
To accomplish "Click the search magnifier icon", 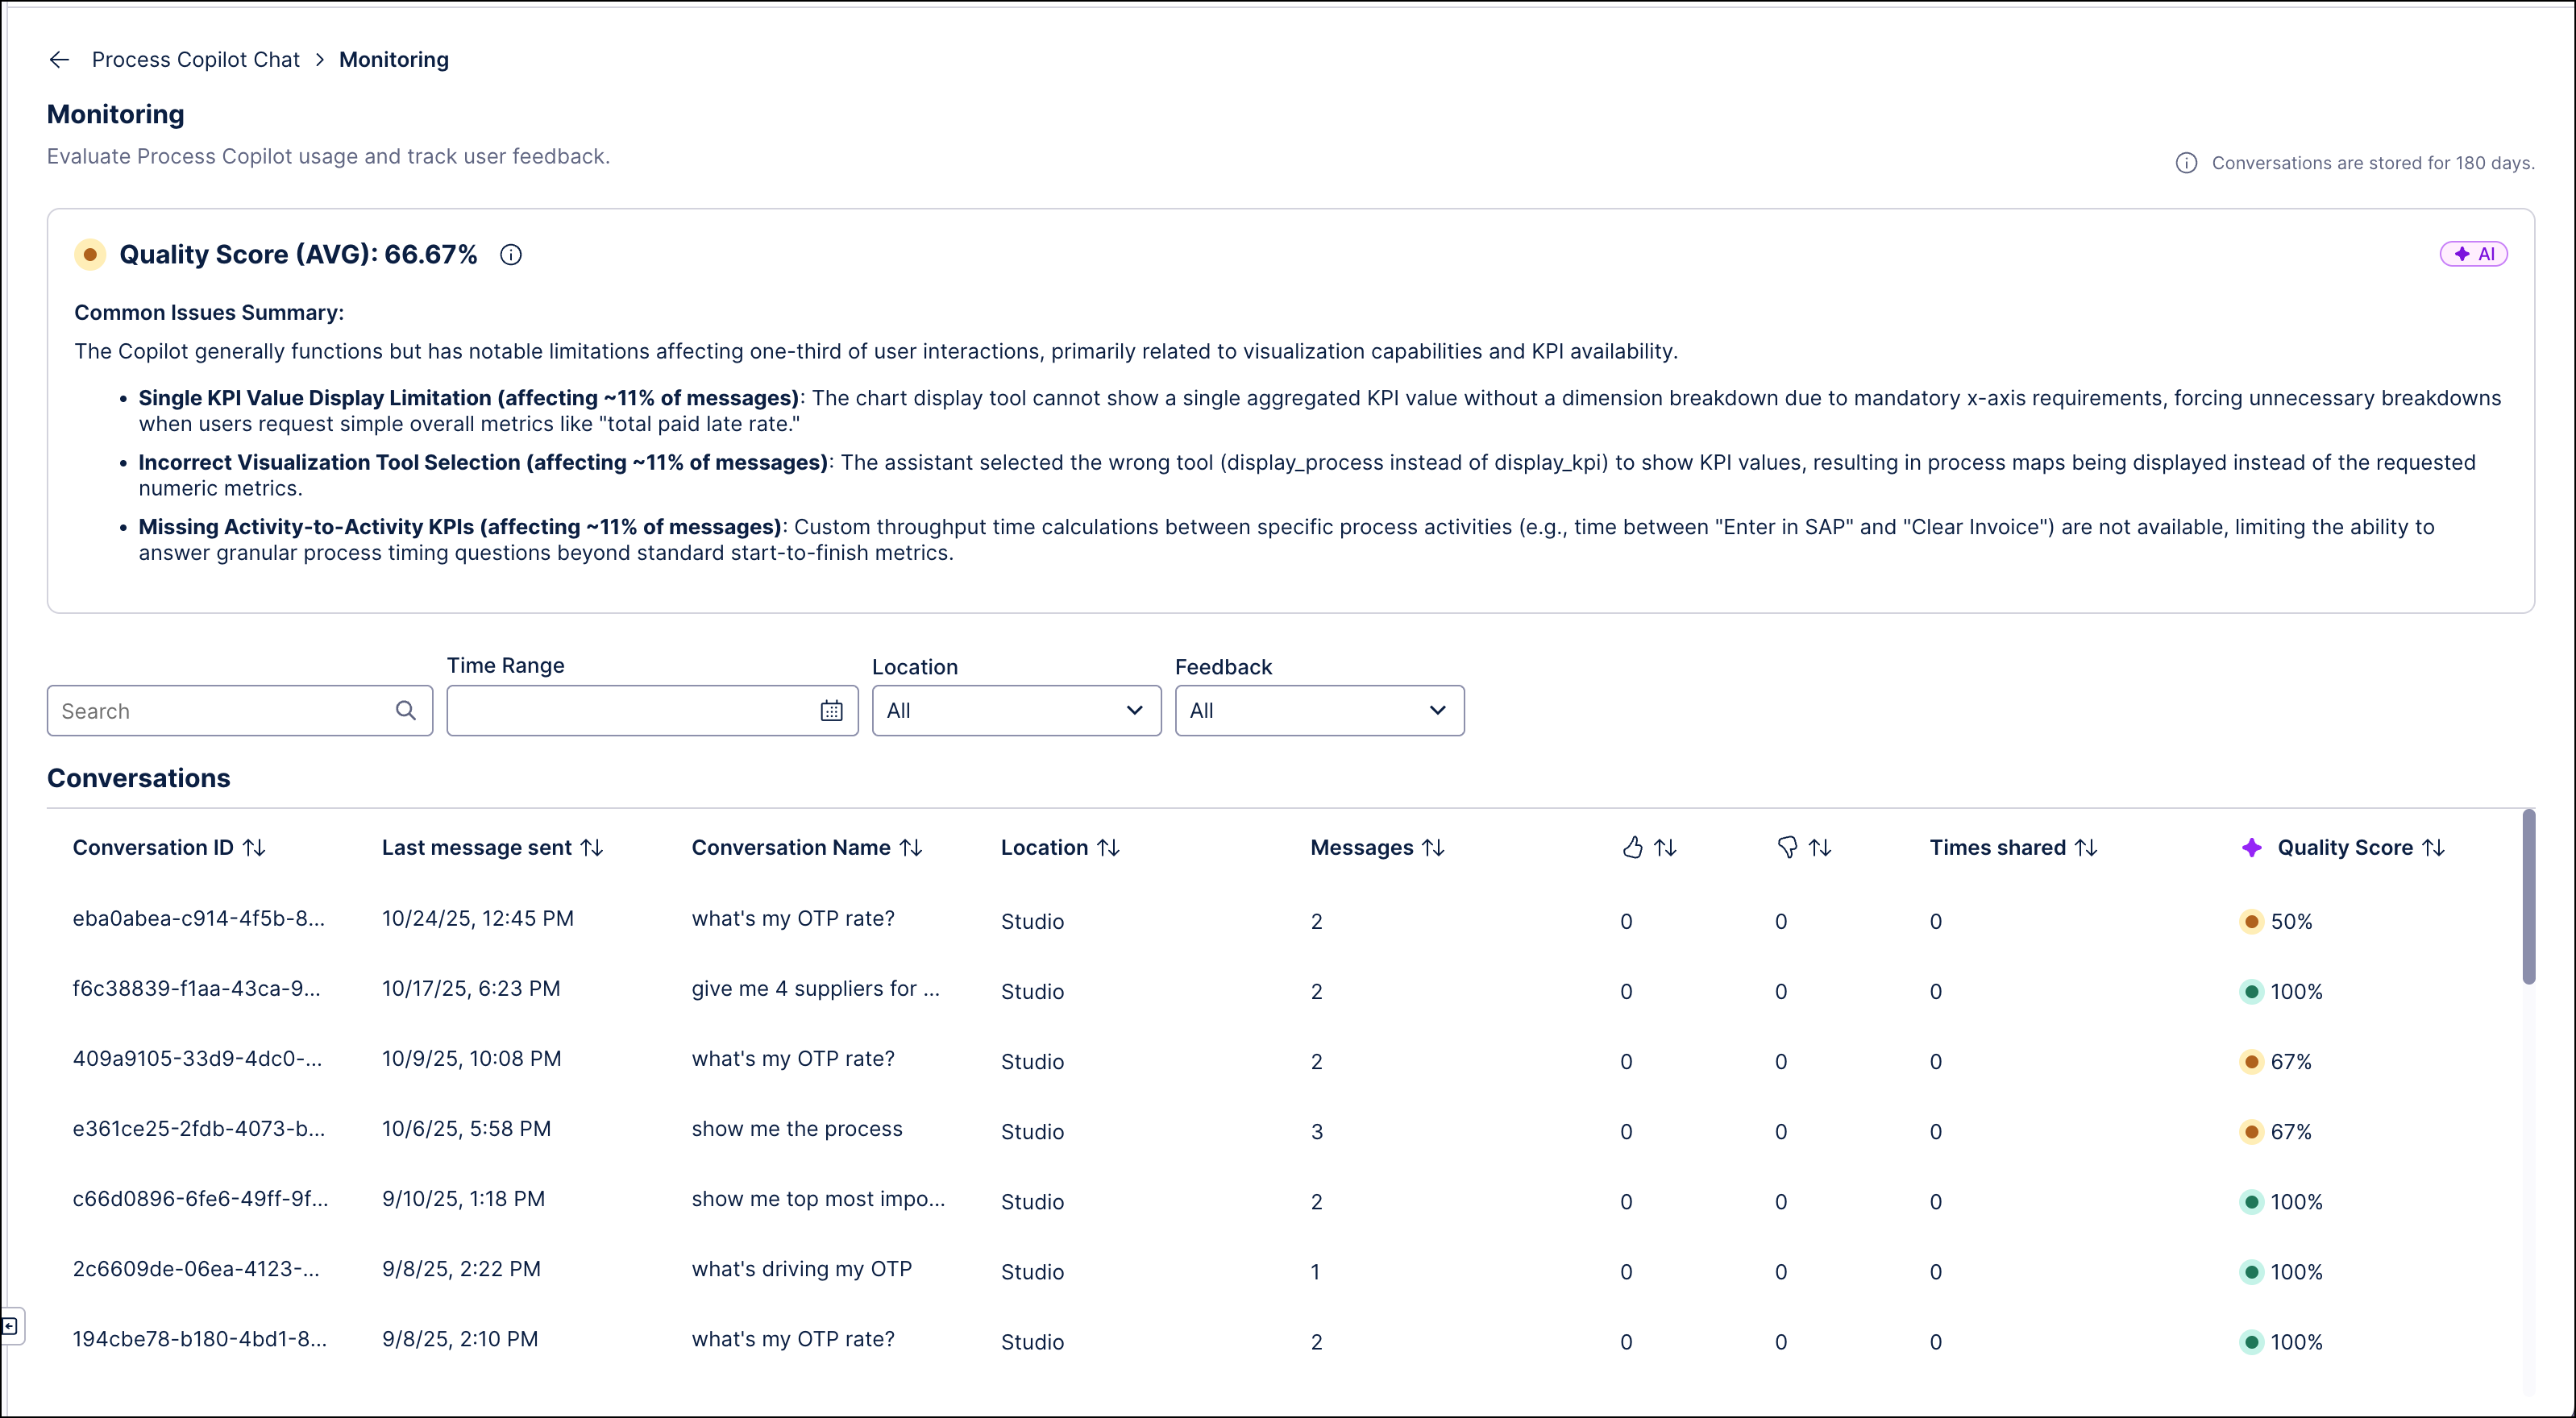I will click(406, 711).
